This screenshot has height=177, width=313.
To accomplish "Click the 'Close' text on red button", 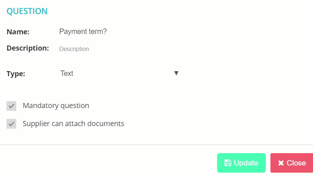I will 296,163.
